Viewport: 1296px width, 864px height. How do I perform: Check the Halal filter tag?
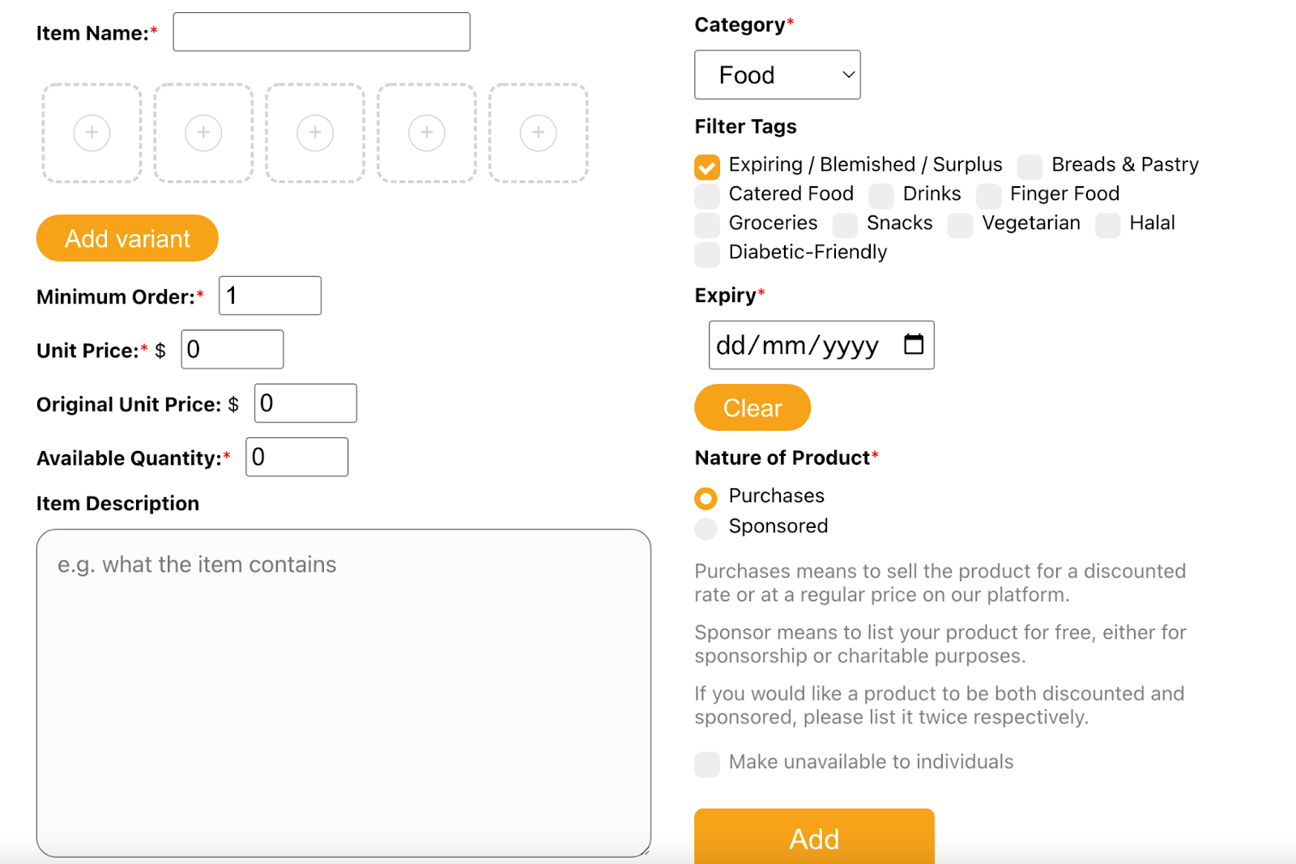click(x=1107, y=225)
